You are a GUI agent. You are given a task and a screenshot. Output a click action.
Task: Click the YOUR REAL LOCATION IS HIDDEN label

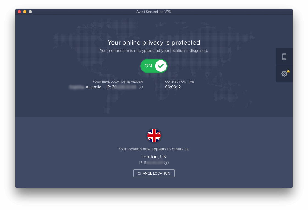[x=117, y=82]
